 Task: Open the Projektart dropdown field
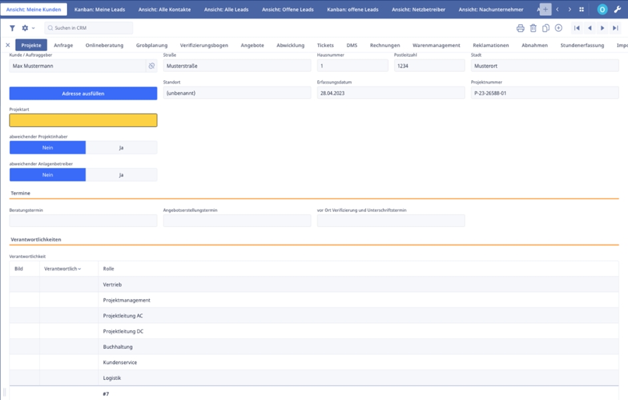pos(83,120)
